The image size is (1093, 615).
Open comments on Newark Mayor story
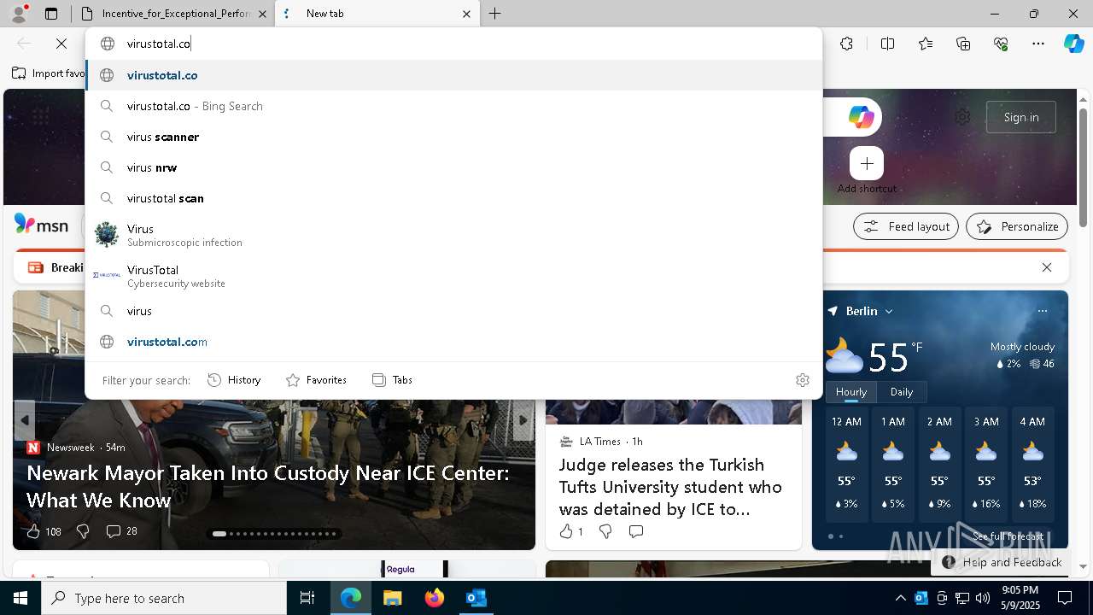point(113,531)
